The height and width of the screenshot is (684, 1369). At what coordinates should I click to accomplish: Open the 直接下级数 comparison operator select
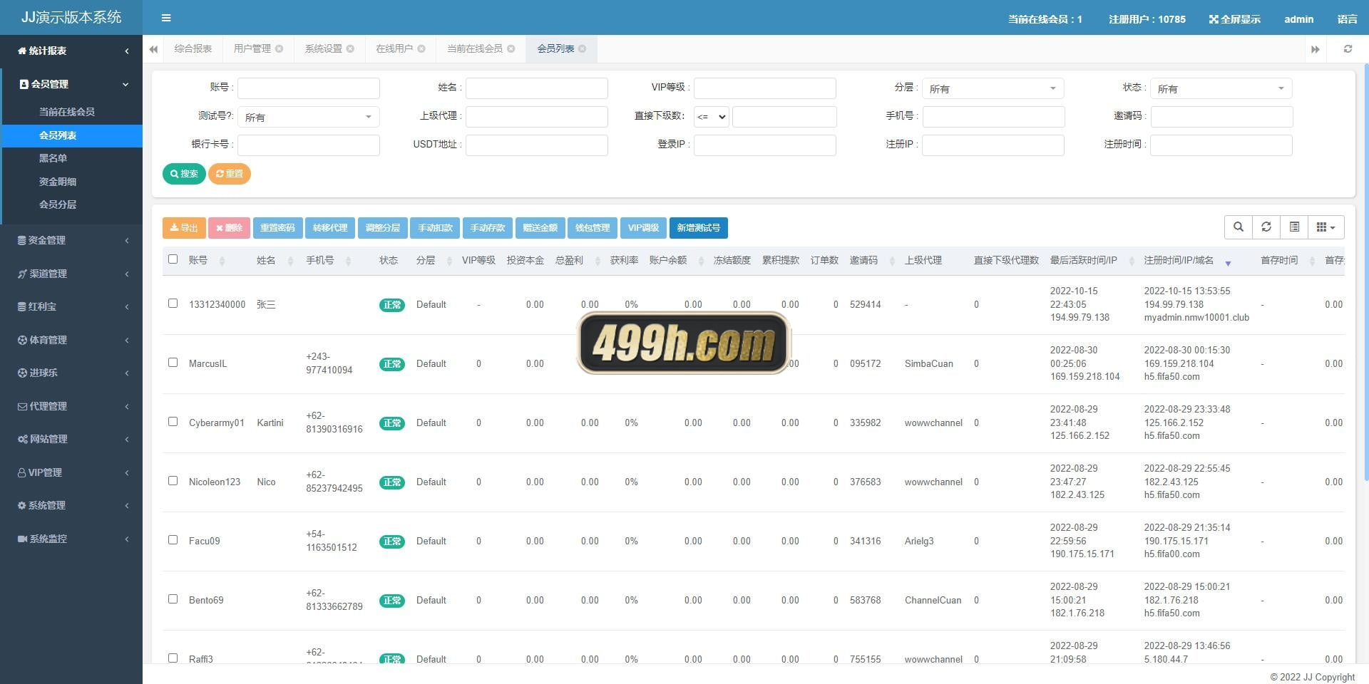click(x=711, y=117)
